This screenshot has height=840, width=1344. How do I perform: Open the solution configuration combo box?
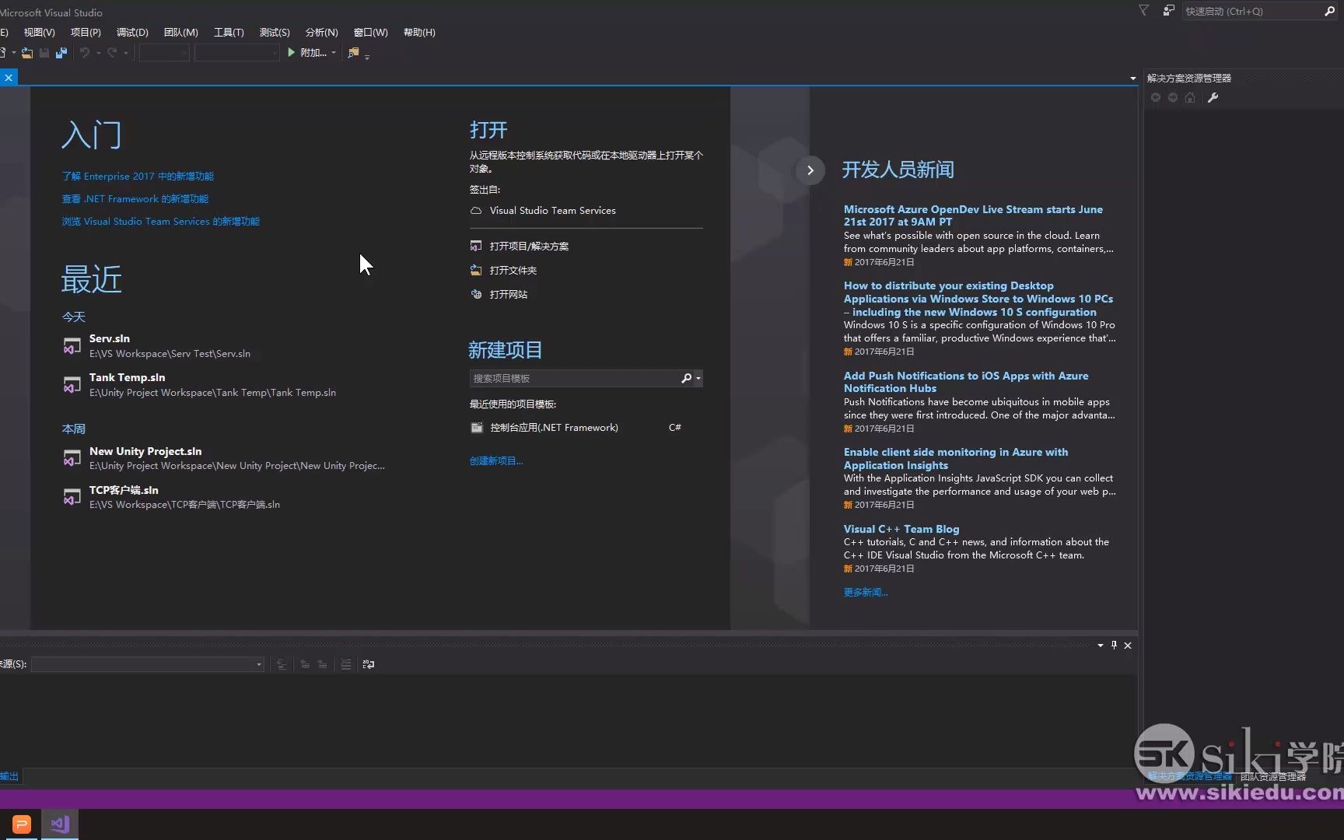(x=164, y=53)
